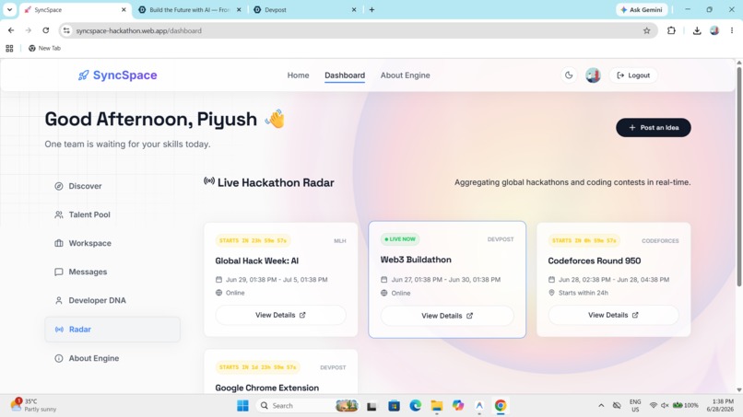Open New Tab bookmark

[44, 48]
